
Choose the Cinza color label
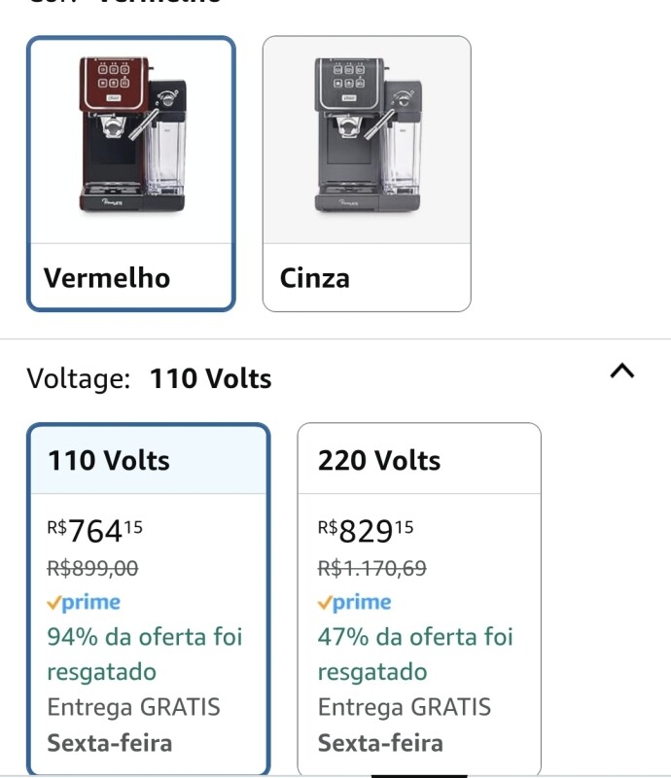pos(315,278)
